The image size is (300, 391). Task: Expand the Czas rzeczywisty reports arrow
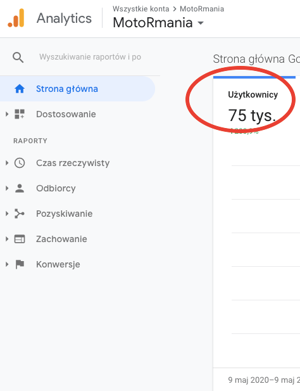click(x=7, y=163)
